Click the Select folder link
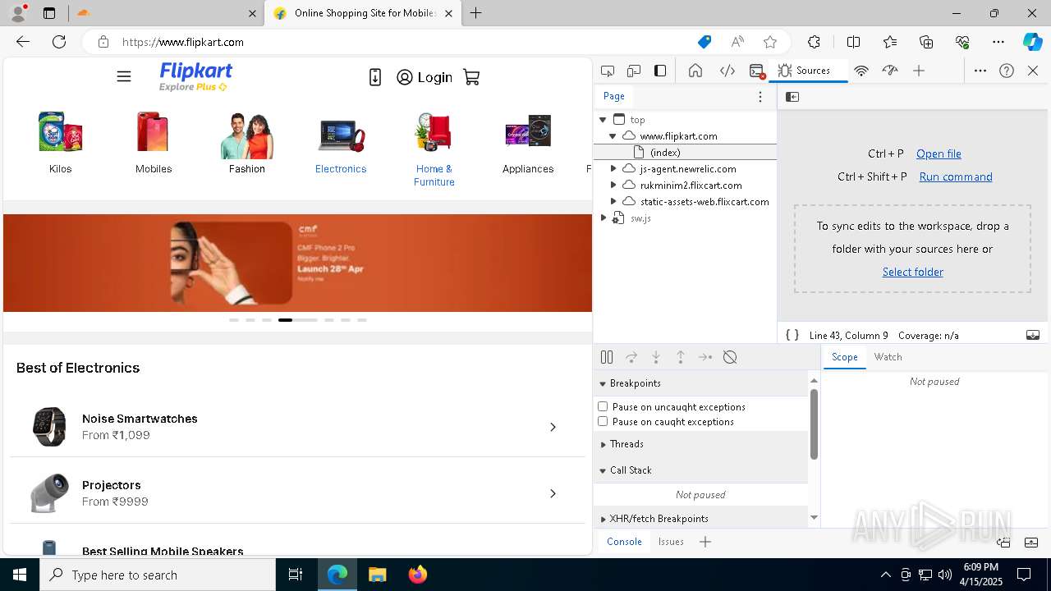The image size is (1051, 591). coord(913,272)
